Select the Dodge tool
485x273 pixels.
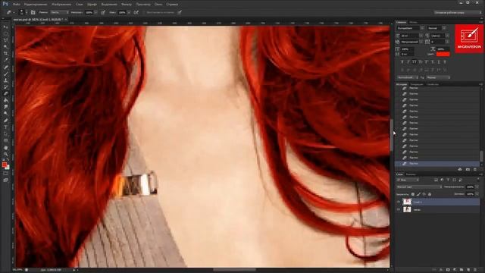(5, 113)
